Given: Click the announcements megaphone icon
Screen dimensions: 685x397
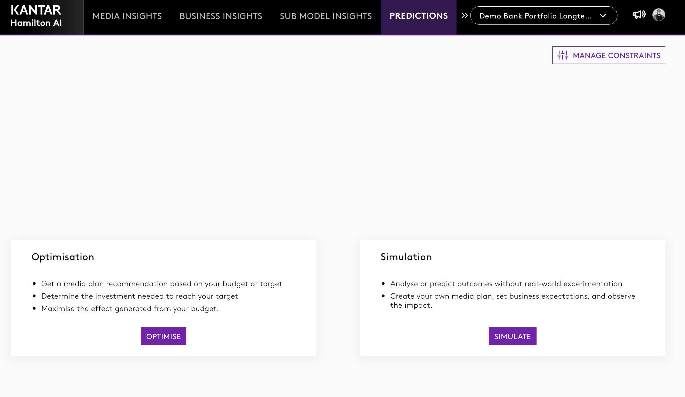Looking at the screenshot, I should tap(639, 15).
